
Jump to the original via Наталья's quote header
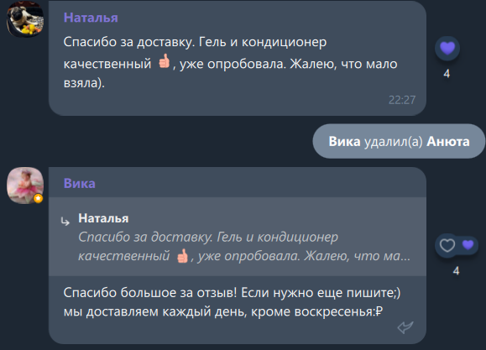[x=103, y=218]
